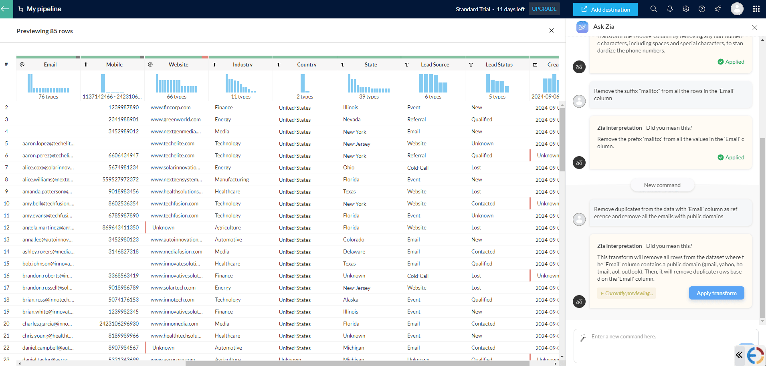The image size is (766, 366).
Task: Expand the 'Currently previewing...' disclosure
Action: 627,294
